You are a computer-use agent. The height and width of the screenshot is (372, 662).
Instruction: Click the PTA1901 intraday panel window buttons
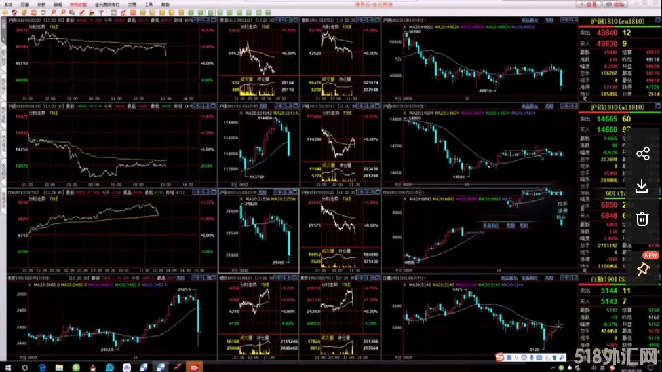[204, 192]
